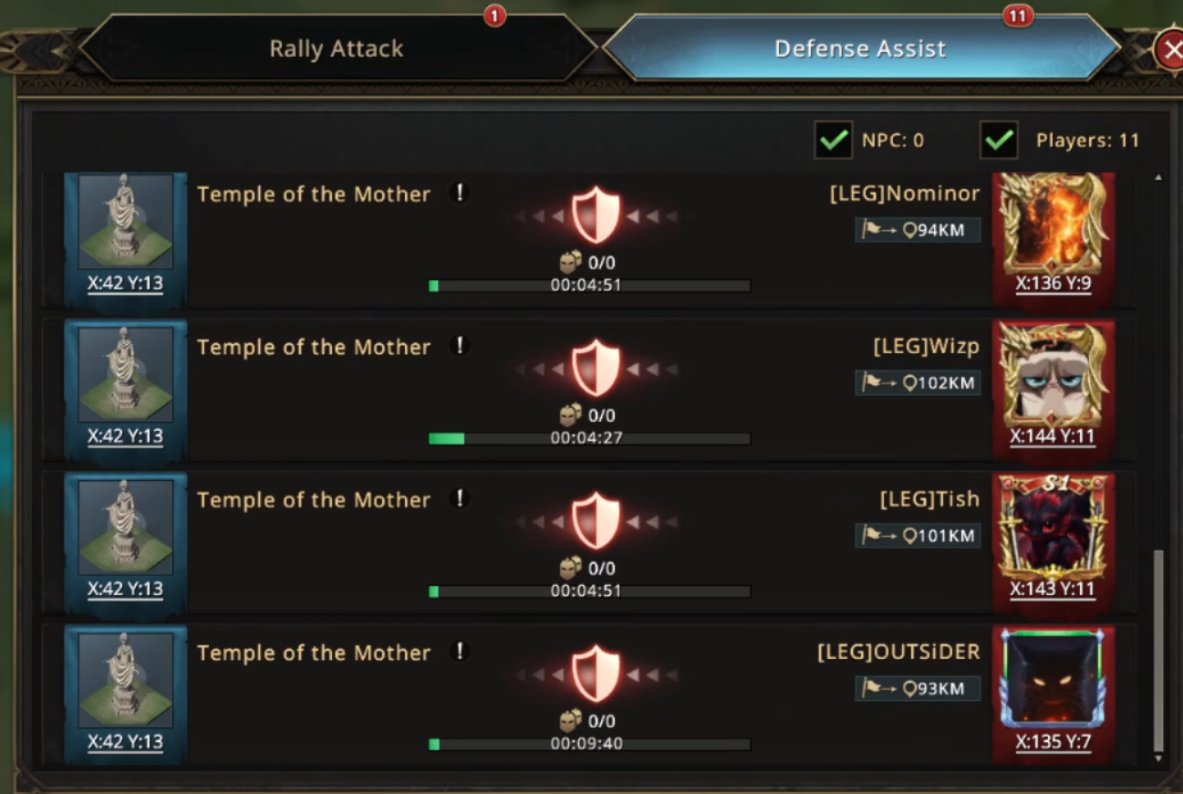Image resolution: width=1183 pixels, height=794 pixels.
Task: Tap the exclamation info icon in [LEG]Tish's row
Action: pos(460,498)
